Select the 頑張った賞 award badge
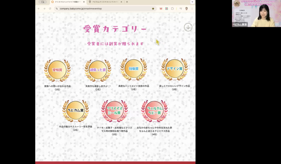Viewport: 281px width, 164px height. [x=98, y=70]
